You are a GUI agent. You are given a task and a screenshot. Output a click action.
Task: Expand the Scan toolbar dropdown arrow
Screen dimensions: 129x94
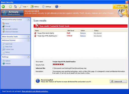click(x=27, y=7)
